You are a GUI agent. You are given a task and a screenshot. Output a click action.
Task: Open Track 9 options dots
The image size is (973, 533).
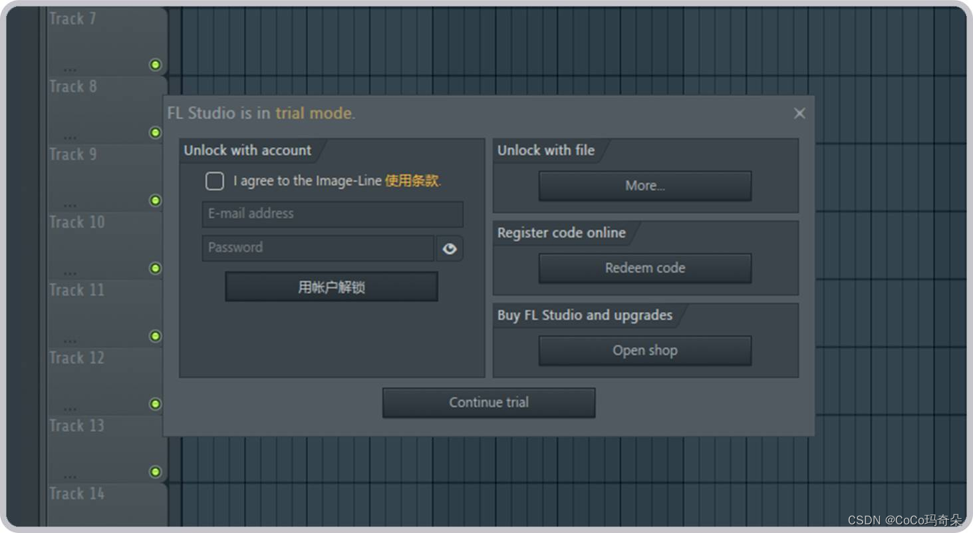tap(70, 205)
